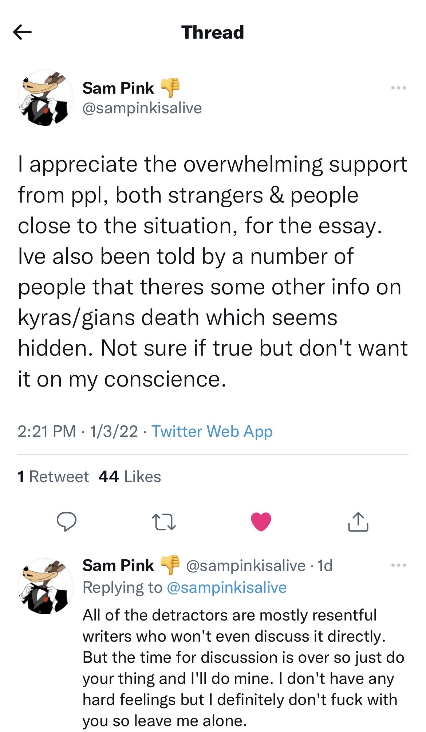Open Sam Pink's avatar on reply tweet

(x=45, y=586)
